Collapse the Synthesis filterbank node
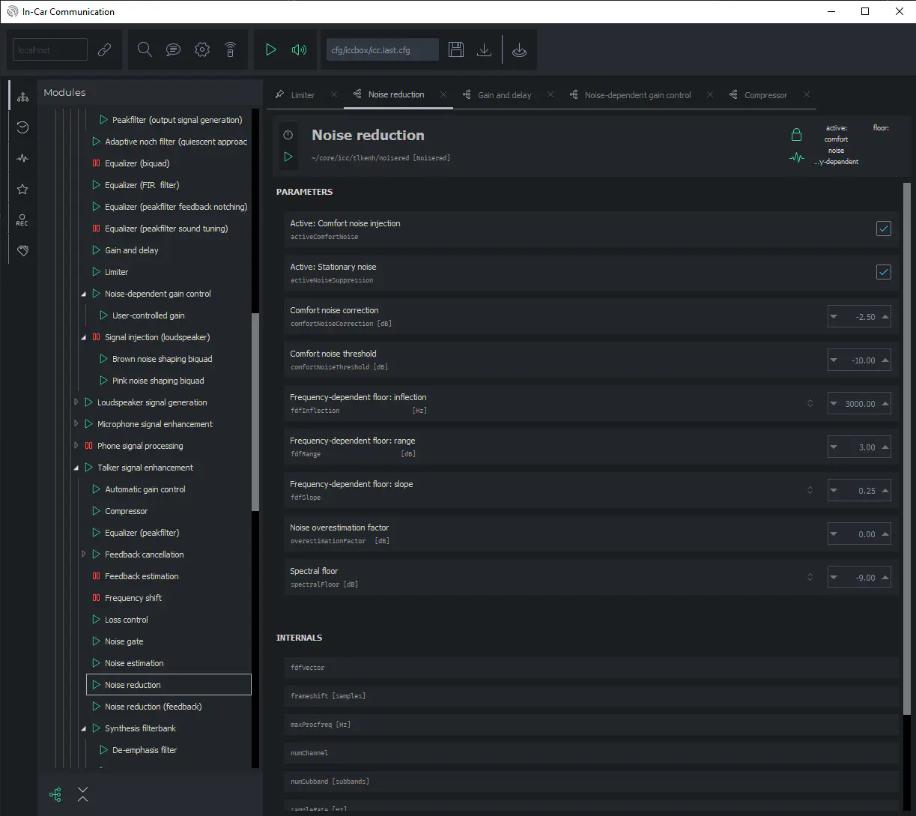This screenshot has width=916, height=816. click(84, 729)
